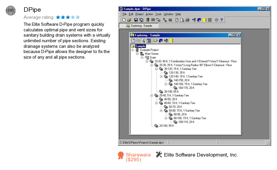This screenshot has height=170, width=277.
Task: Collapse the Main Sewer node
Action: (x=137, y=54)
